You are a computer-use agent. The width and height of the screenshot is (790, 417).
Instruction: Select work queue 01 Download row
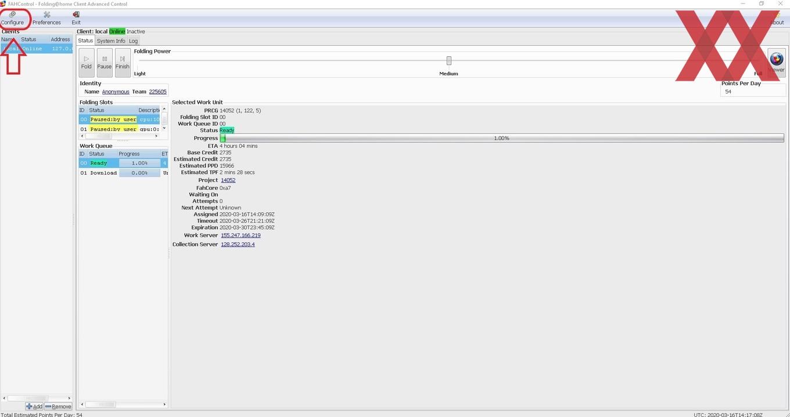tap(123, 173)
